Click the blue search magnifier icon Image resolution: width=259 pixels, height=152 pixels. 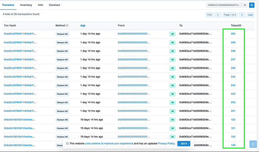(x=252, y=5)
